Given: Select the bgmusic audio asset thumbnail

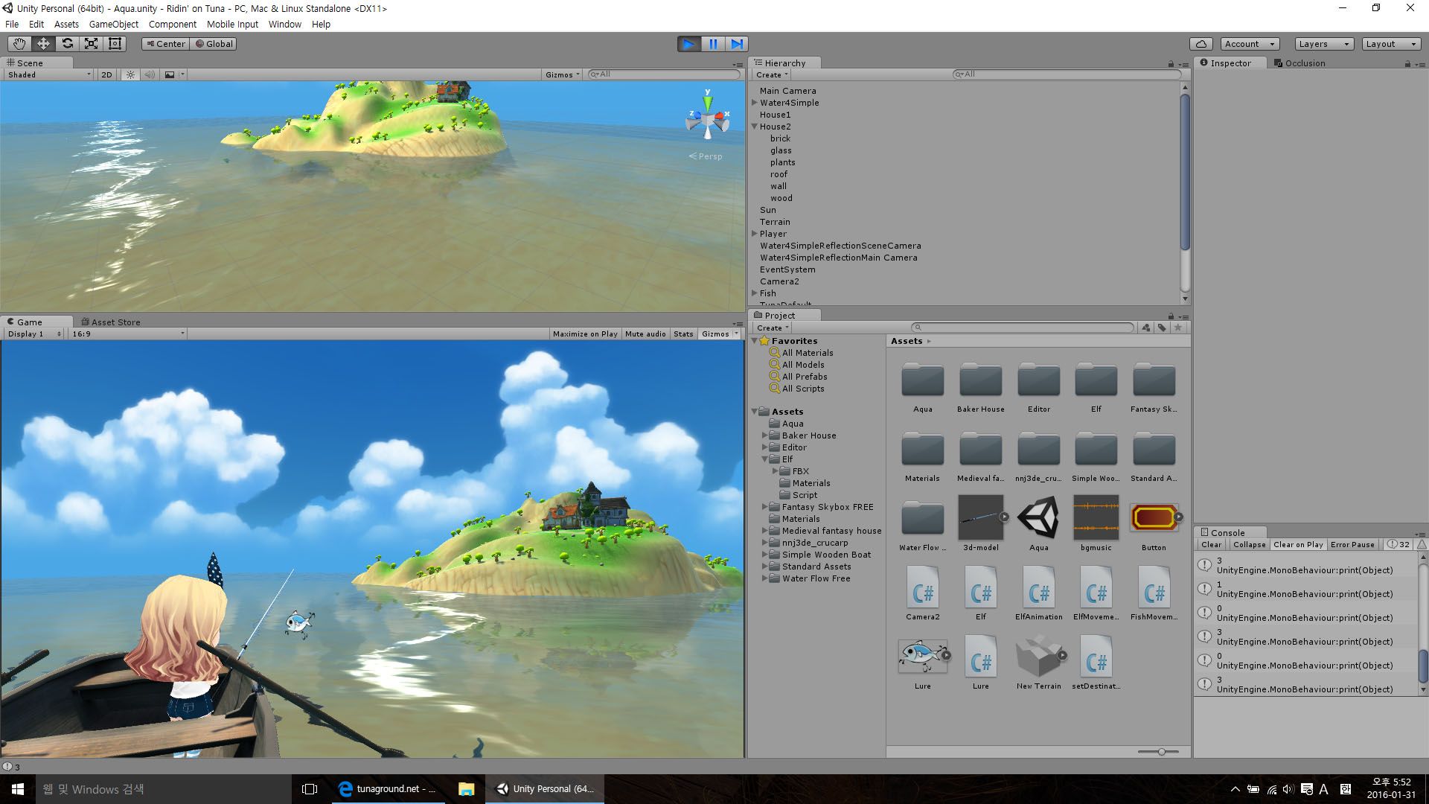Looking at the screenshot, I should [x=1096, y=517].
